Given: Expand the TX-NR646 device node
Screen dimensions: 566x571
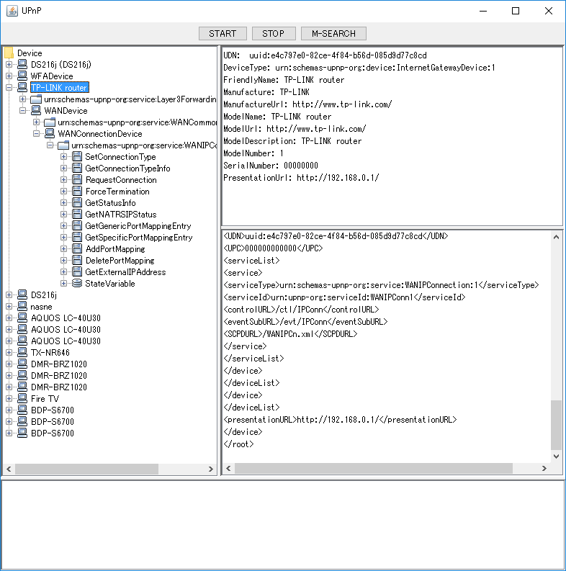Looking at the screenshot, I should tap(9, 353).
